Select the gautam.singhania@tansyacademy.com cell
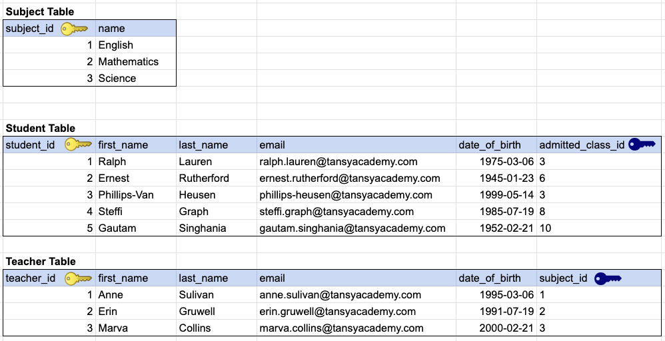The height and width of the screenshot is (341, 665). click(x=356, y=228)
